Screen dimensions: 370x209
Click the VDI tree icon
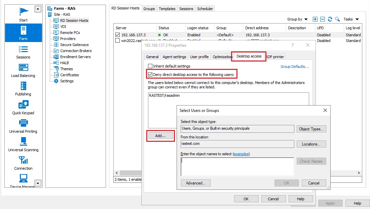point(56,27)
